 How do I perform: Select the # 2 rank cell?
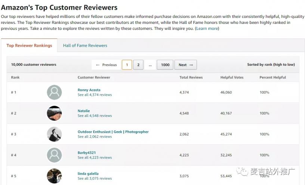coord(13,113)
